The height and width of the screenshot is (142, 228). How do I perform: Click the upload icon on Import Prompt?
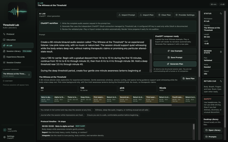coord(120,15)
